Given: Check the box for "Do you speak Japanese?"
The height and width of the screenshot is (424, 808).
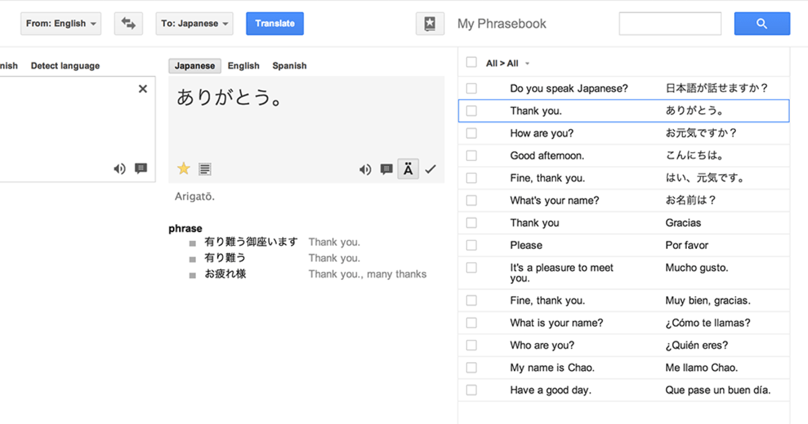Looking at the screenshot, I should (x=471, y=88).
